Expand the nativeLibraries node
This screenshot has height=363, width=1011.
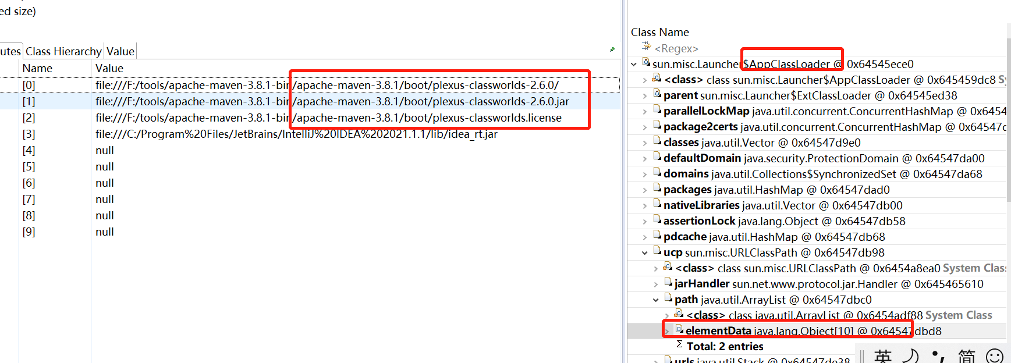tap(645, 205)
